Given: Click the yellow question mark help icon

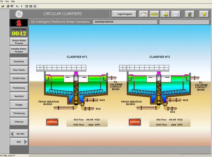Looking at the screenshot, I should [x=204, y=14].
